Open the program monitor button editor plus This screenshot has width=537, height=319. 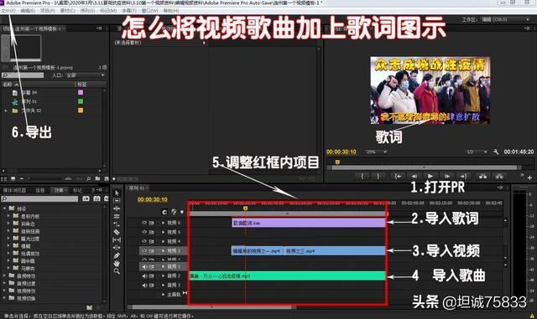tap(529, 178)
